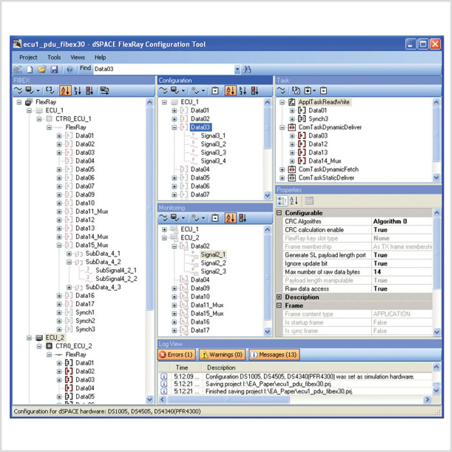Open the Views menu

pyautogui.click(x=77, y=57)
